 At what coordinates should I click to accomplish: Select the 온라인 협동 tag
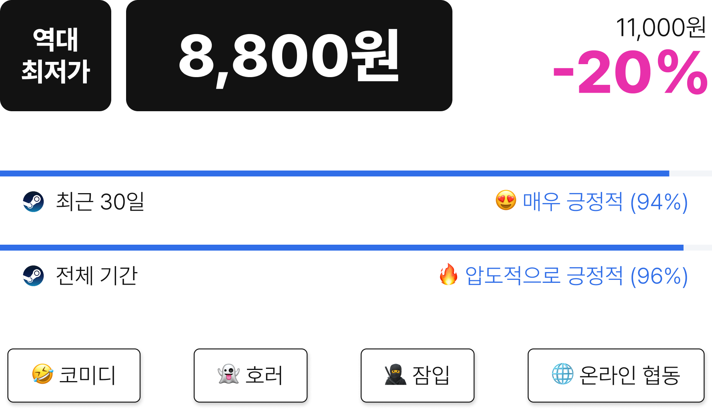616,375
